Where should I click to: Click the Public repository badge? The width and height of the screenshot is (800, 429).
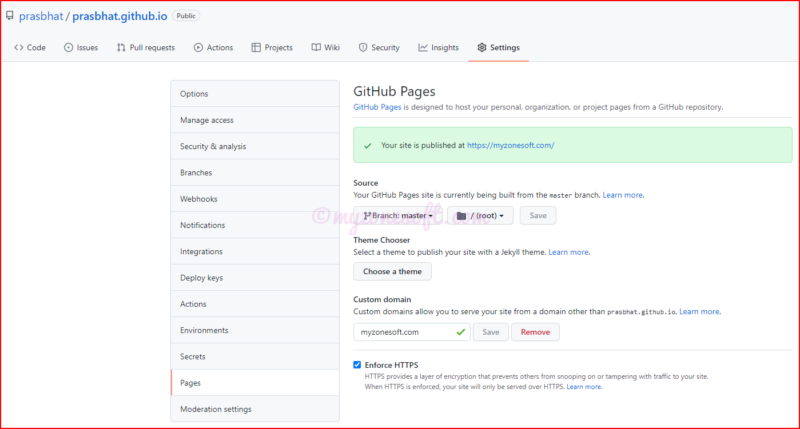(x=186, y=16)
